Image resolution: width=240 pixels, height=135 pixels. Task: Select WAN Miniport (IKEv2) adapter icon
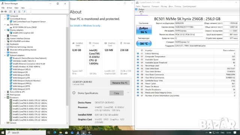point(11,69)
